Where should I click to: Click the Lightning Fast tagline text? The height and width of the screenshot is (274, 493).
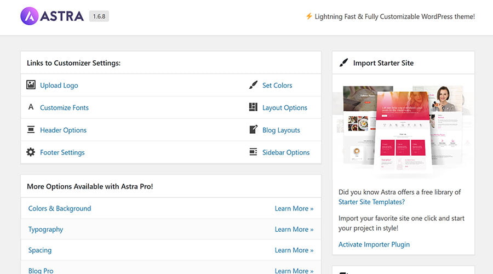[x=394, y=16]
